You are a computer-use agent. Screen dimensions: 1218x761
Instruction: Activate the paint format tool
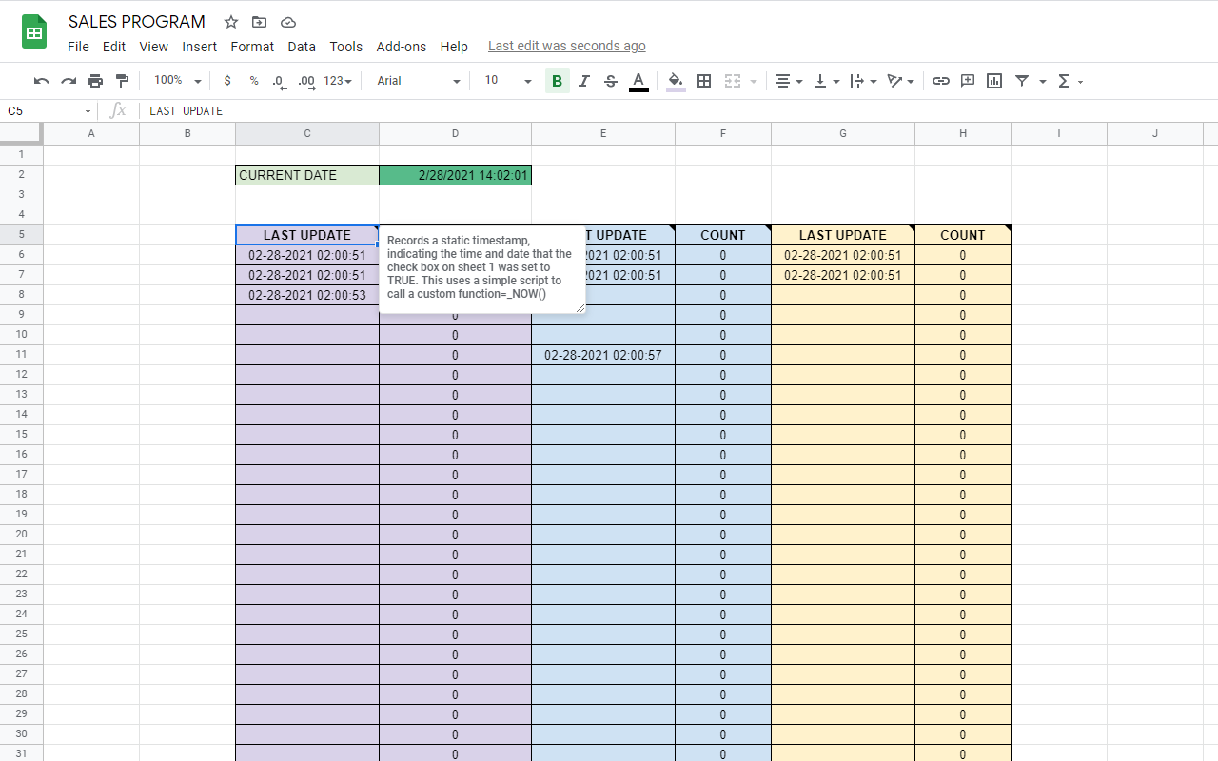click(122, 81)
